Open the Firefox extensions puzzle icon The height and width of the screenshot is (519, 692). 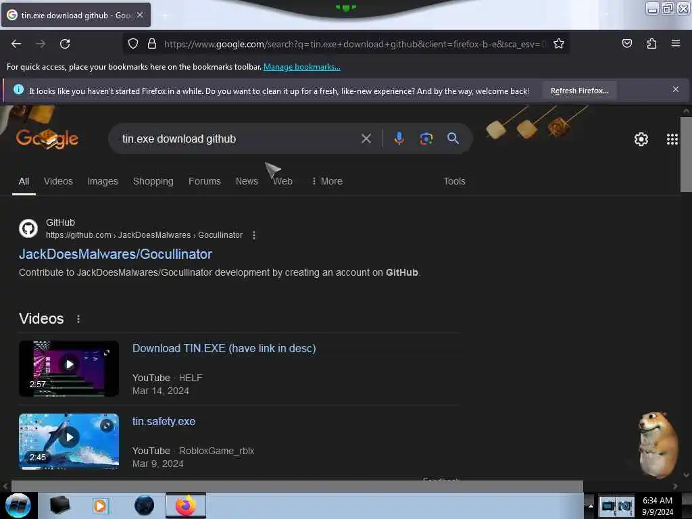coord(651,43)
